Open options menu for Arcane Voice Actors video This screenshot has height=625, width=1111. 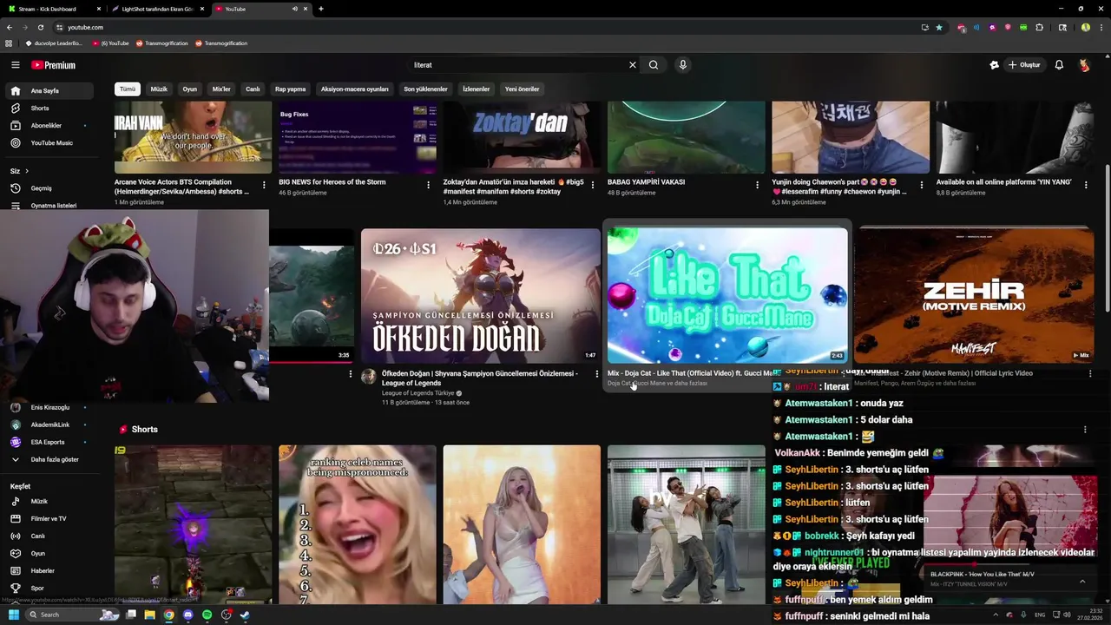click(264, 185)
